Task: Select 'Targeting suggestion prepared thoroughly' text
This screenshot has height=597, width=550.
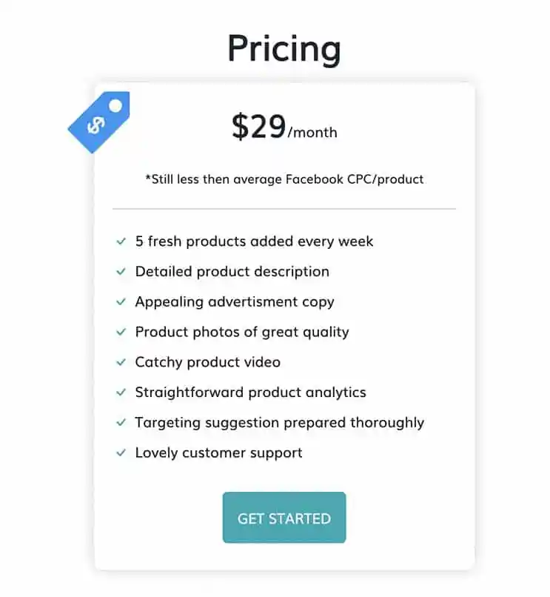Action: [x=280, y=423]
